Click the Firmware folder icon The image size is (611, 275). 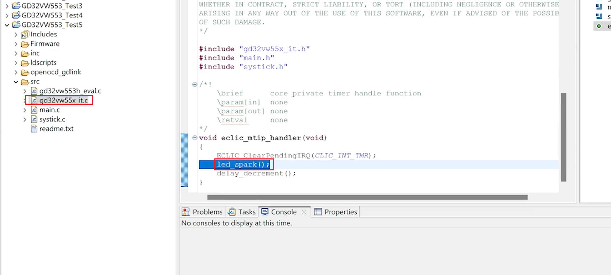click(25, 44)
